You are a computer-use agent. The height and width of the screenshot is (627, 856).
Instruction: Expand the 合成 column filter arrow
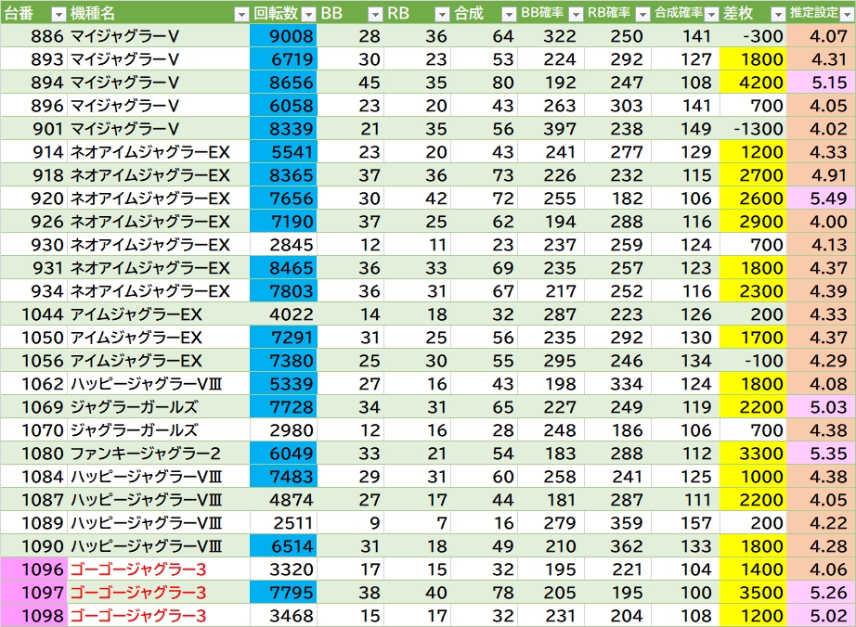508,14
